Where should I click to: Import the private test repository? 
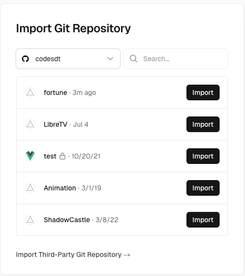tap(203, 156)
